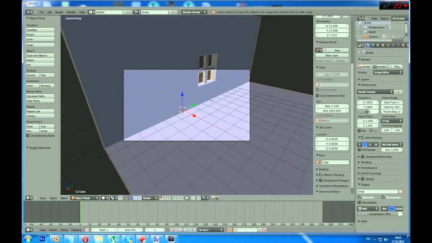Click the Translate tool button
Viewport: 432px width, 243px height.
pos(40,30)
